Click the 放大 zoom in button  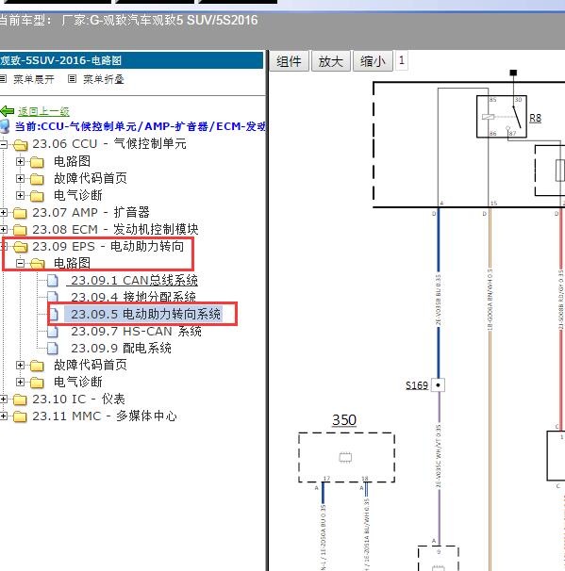(331, 61)
